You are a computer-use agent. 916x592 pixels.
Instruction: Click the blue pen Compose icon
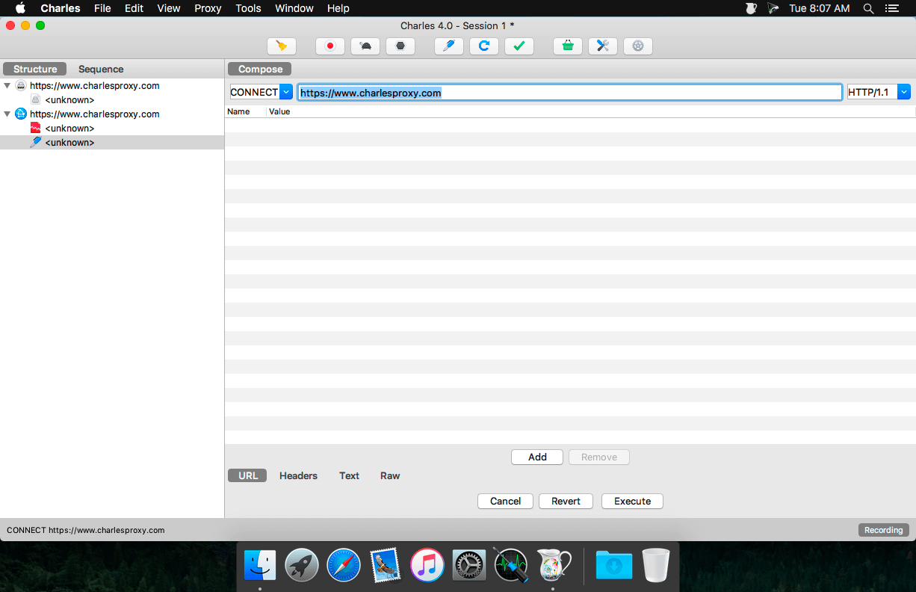(x=449, y=46)
